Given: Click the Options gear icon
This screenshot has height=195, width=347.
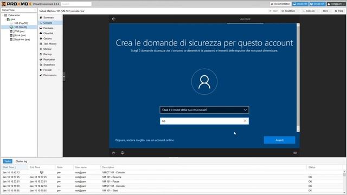Looking at the screenshot, I should pos(41,38).
